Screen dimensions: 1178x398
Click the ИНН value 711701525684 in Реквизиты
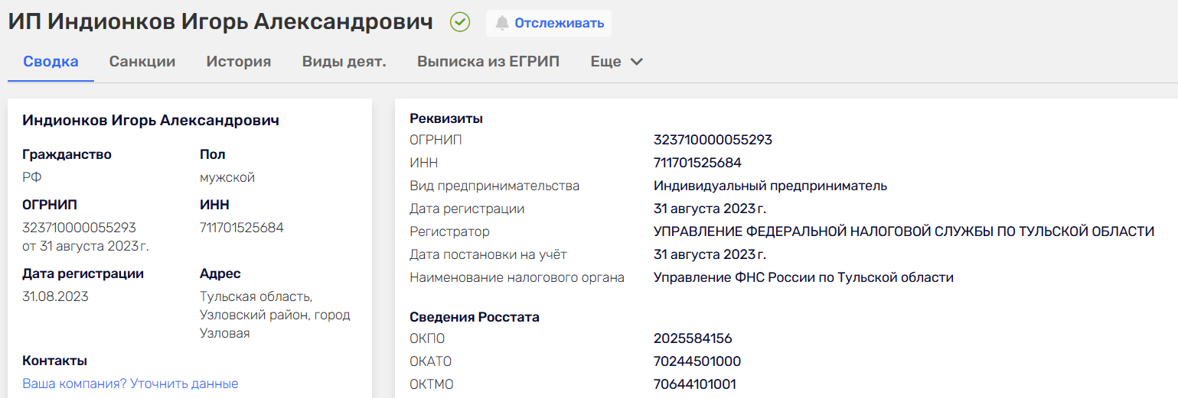697,163
